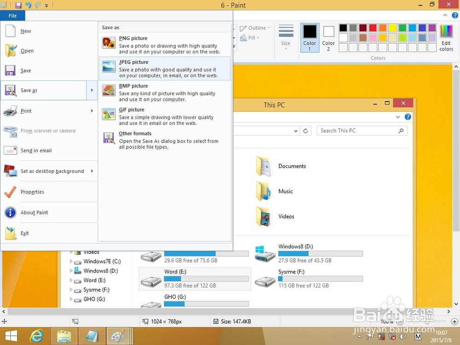Select Windows8 (D:) drive tile
This screenshot has width=460, height=345.
coord(309,253)
